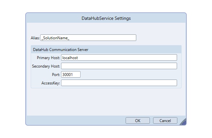Click the resize grip in dialog corner
Viewport: 212px width, 138px height.
pos(183,122)
